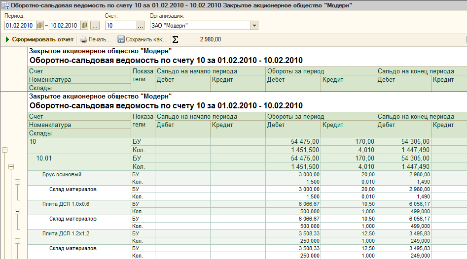Collapse the Плита ДСП 1.2x1.2 group

click(x=18, y=241)
